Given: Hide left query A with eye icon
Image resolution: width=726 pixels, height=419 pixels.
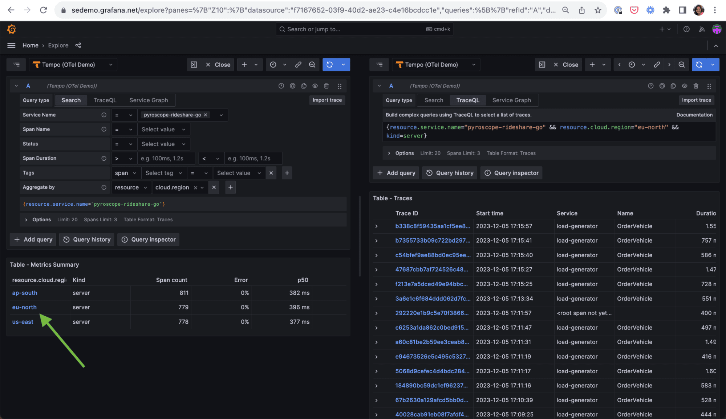Looking at the screenshot, I should tap(315, 86).
